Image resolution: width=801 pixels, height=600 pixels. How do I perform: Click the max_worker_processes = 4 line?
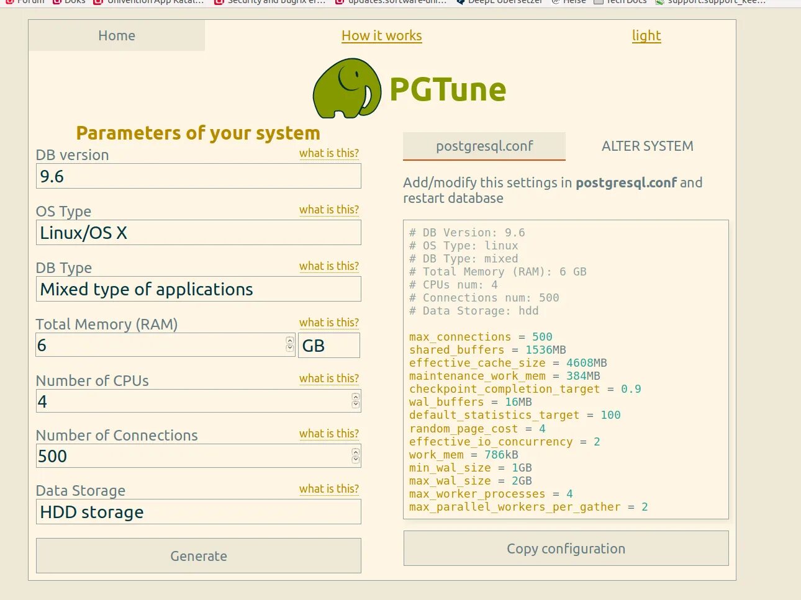pos(491,494)
